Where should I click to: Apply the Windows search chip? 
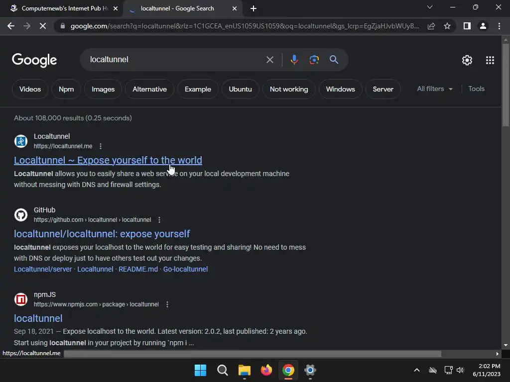click(x=340, y=89)
